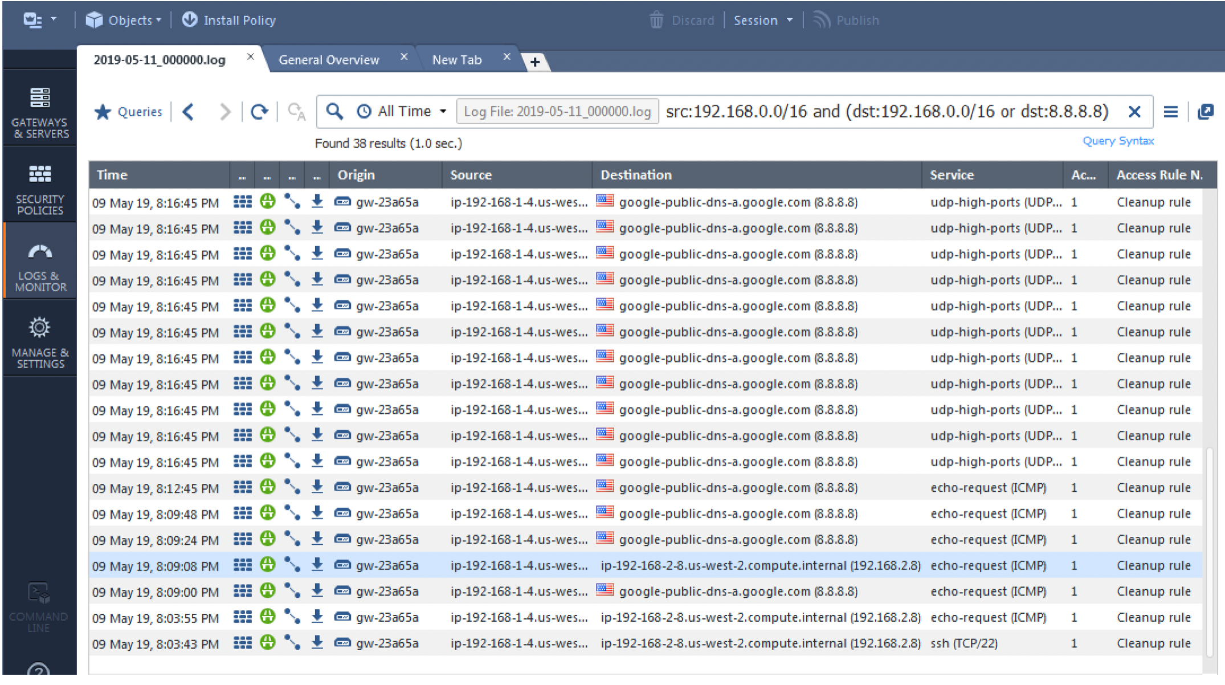The width and height of the screenshot is (1225, 685).
Task: Click Install Policy button
Action: coord(229,21)
